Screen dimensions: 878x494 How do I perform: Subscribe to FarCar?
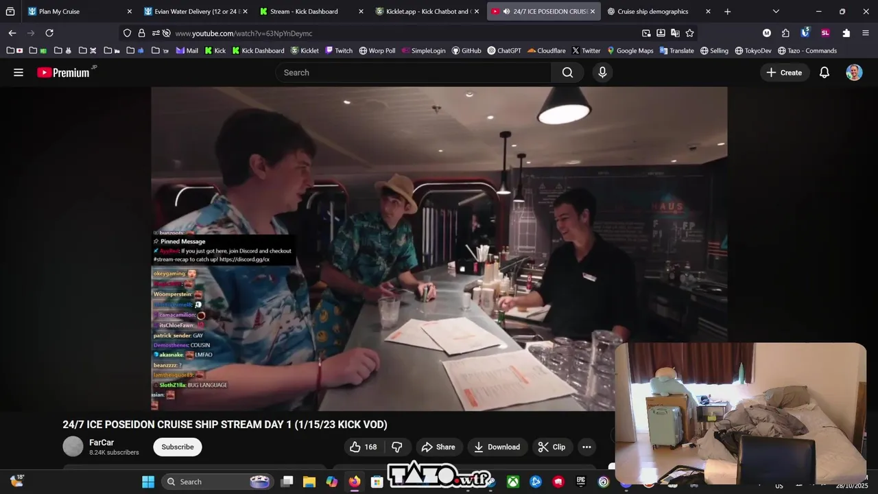click(x=178, y=447)
